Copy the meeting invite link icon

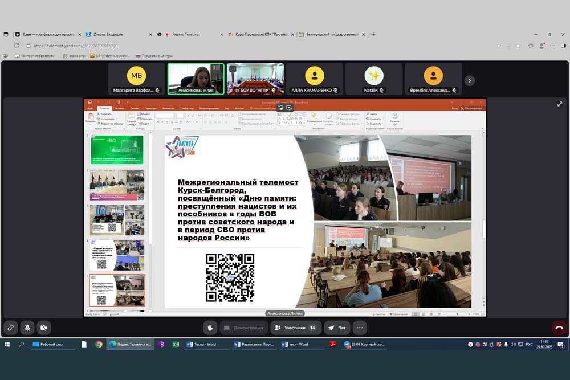tap(10, 328)
